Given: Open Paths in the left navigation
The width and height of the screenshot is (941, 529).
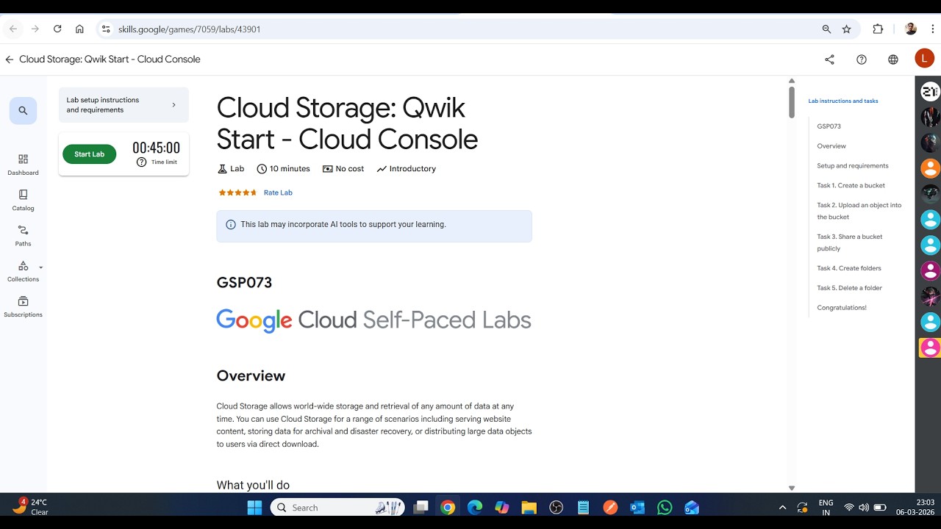Looking at the screenshot, I should [23, 236].
